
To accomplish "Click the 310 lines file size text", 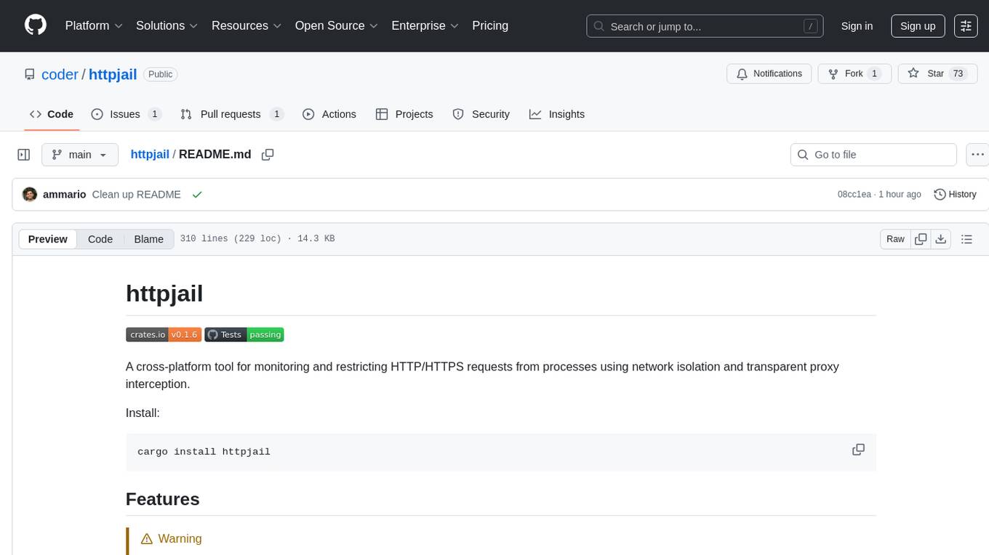I will (257, 239).
